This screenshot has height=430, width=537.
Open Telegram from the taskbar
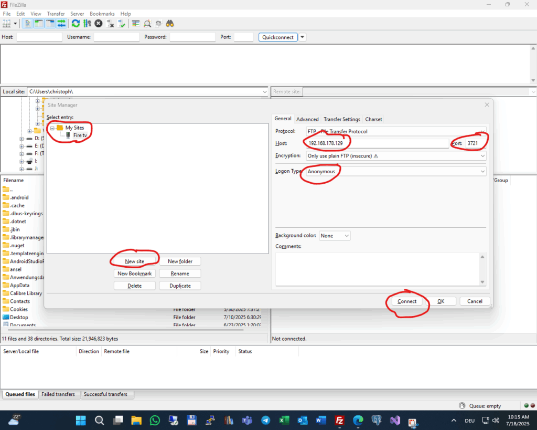(x=265, y=421)
